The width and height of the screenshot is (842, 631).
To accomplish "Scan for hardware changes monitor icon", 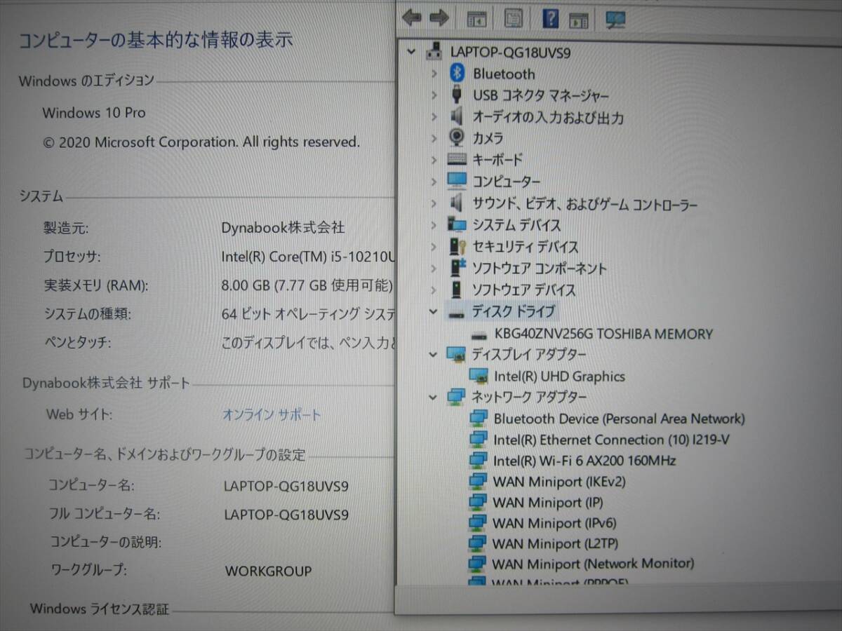I will (x=615, y=20).
